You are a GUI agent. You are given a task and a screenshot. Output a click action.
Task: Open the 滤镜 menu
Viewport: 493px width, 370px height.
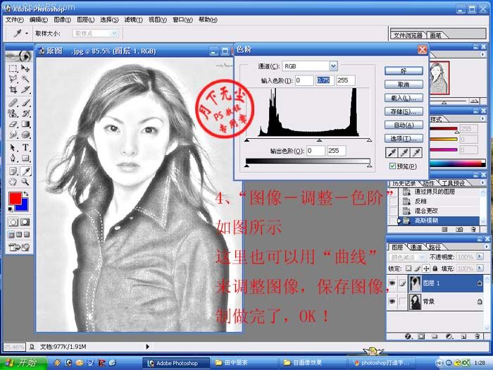click(x=132, y=20)
